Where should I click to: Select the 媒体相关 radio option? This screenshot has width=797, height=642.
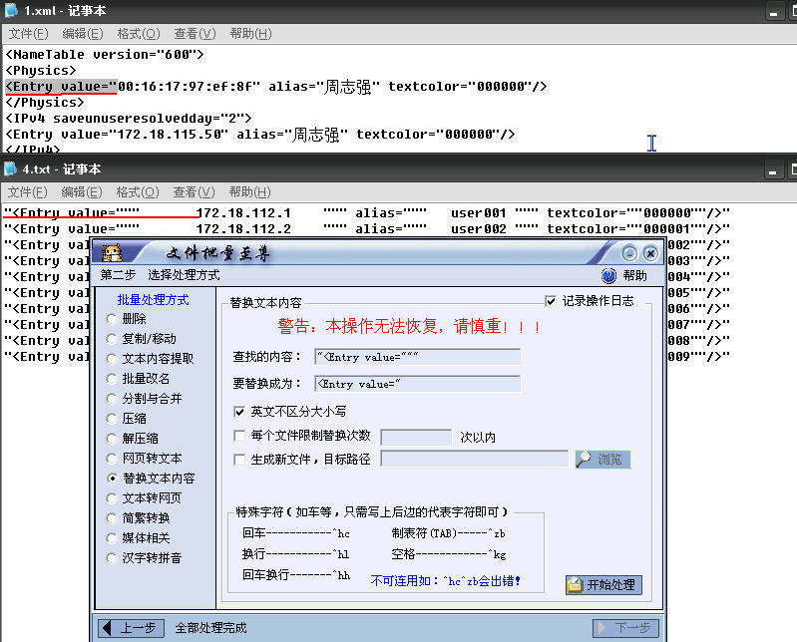(112, 538)
